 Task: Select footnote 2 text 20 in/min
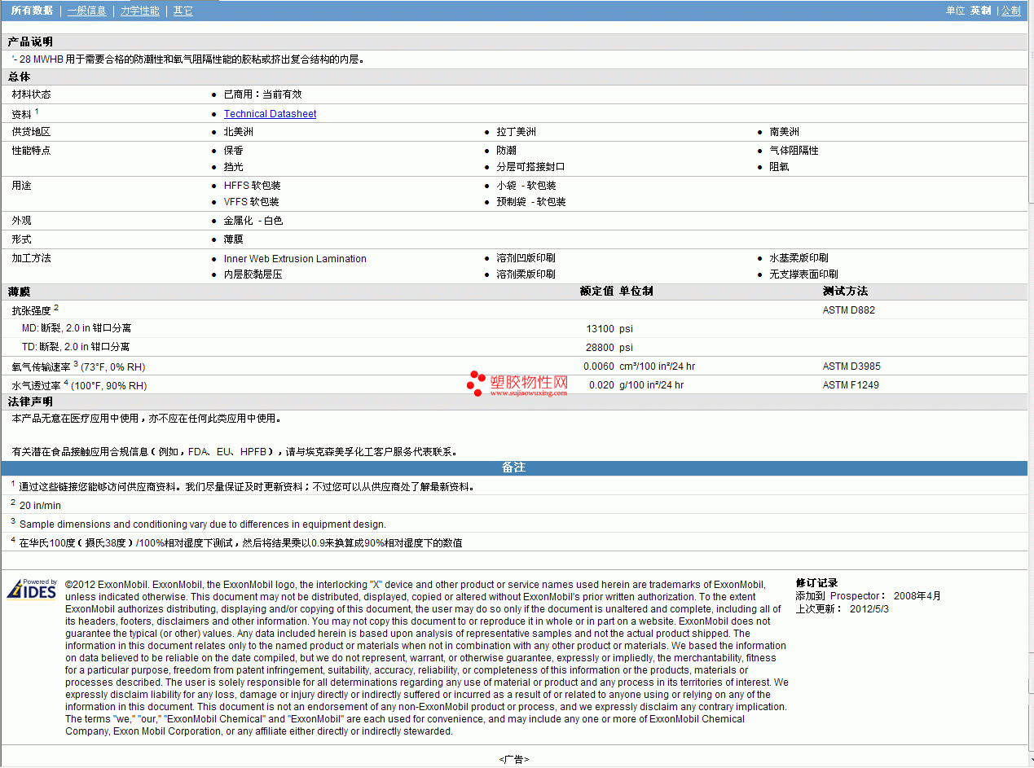click(x=40, y=506)
